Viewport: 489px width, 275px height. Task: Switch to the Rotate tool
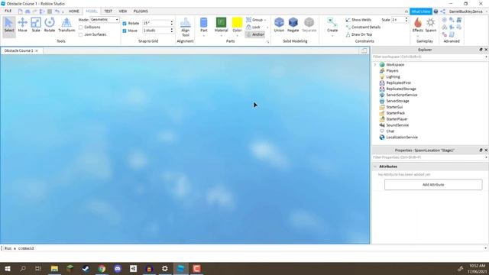pos(49,25)
